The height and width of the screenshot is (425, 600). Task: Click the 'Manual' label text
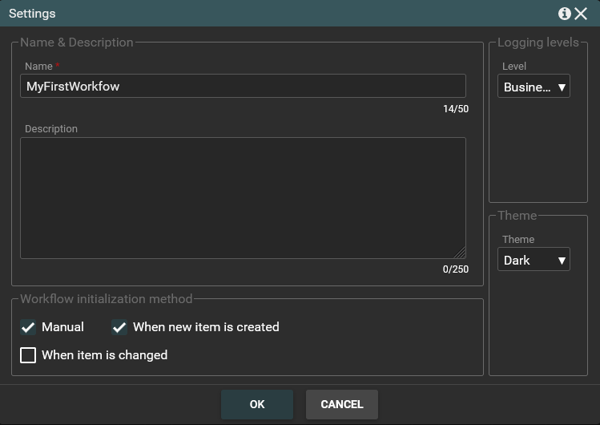[x=62, y=327]
